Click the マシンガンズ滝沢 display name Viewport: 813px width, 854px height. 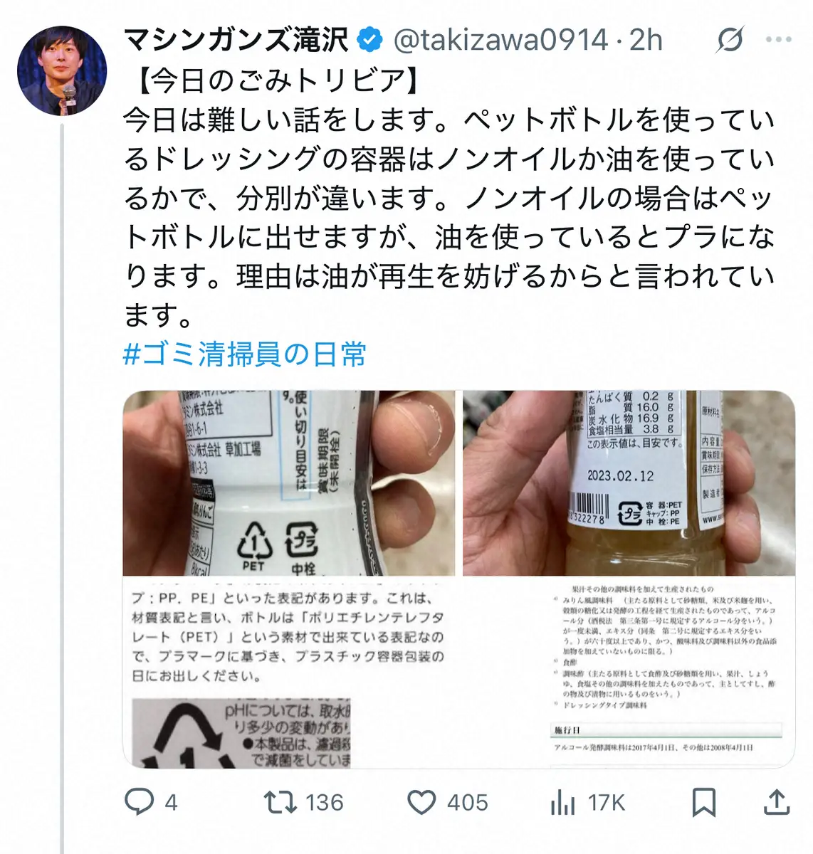(x=237, y=41)
